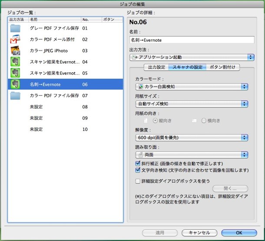Viewport: 265px width, 241px height.
Task: Click the color mode icon in カラーモード dropdown
Action: click(140, 87)
